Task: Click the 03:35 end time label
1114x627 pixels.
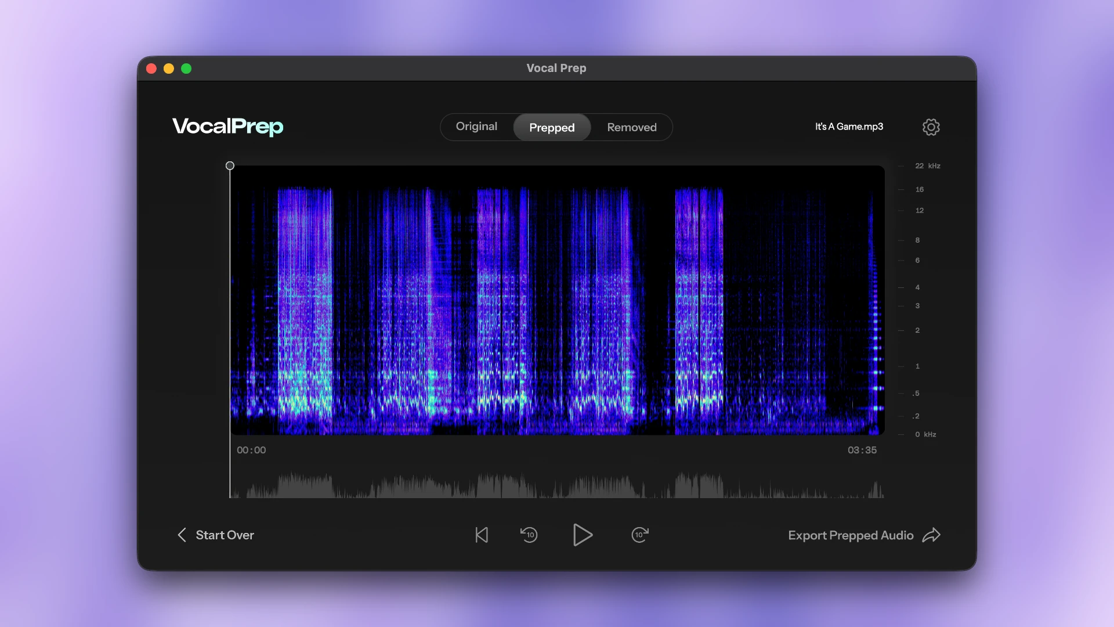Action: pos(862,450)
